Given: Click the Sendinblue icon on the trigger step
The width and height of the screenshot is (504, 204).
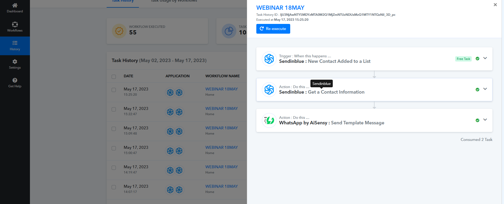Looking at the screenshot, I should (269, 59).
